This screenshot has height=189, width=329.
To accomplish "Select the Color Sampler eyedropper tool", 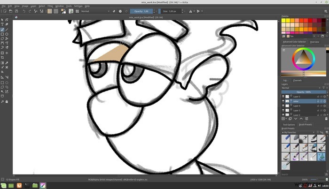I will tap(7, 63).
